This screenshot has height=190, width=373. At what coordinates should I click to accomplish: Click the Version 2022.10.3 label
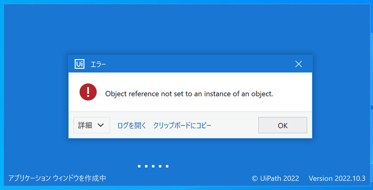tap(337, 178)
